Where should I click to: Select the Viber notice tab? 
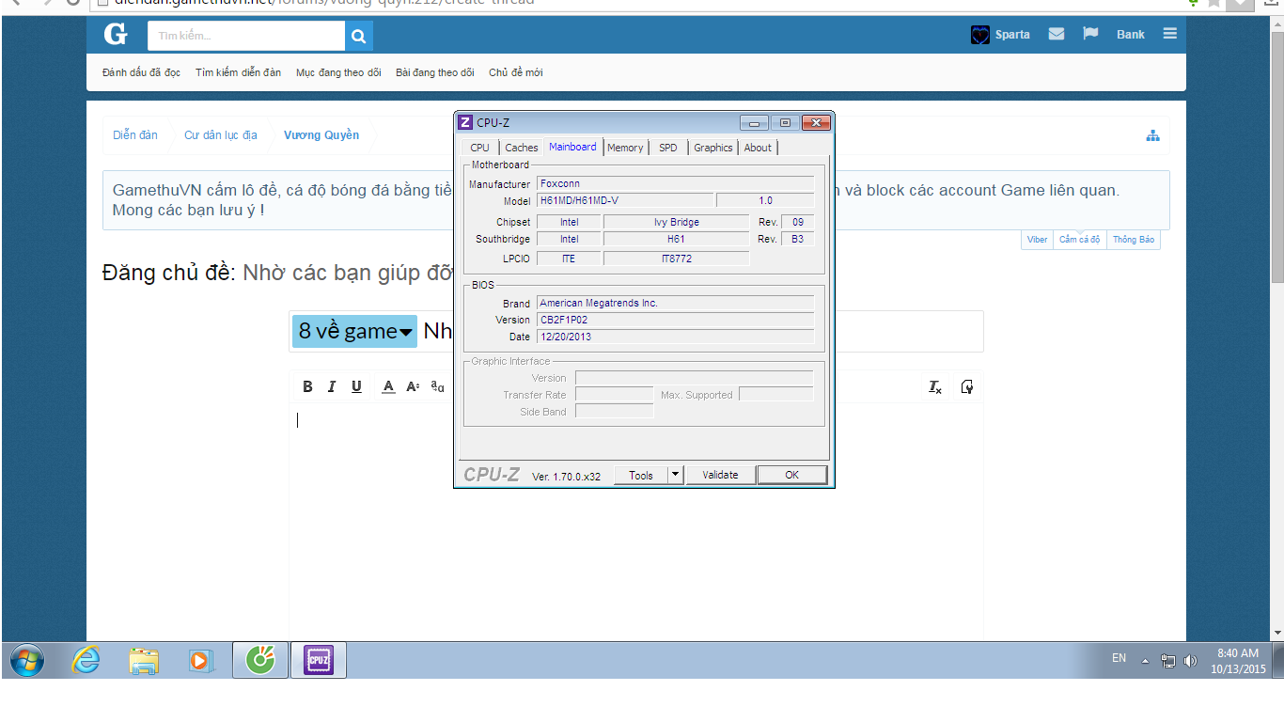click(1037, 240)
